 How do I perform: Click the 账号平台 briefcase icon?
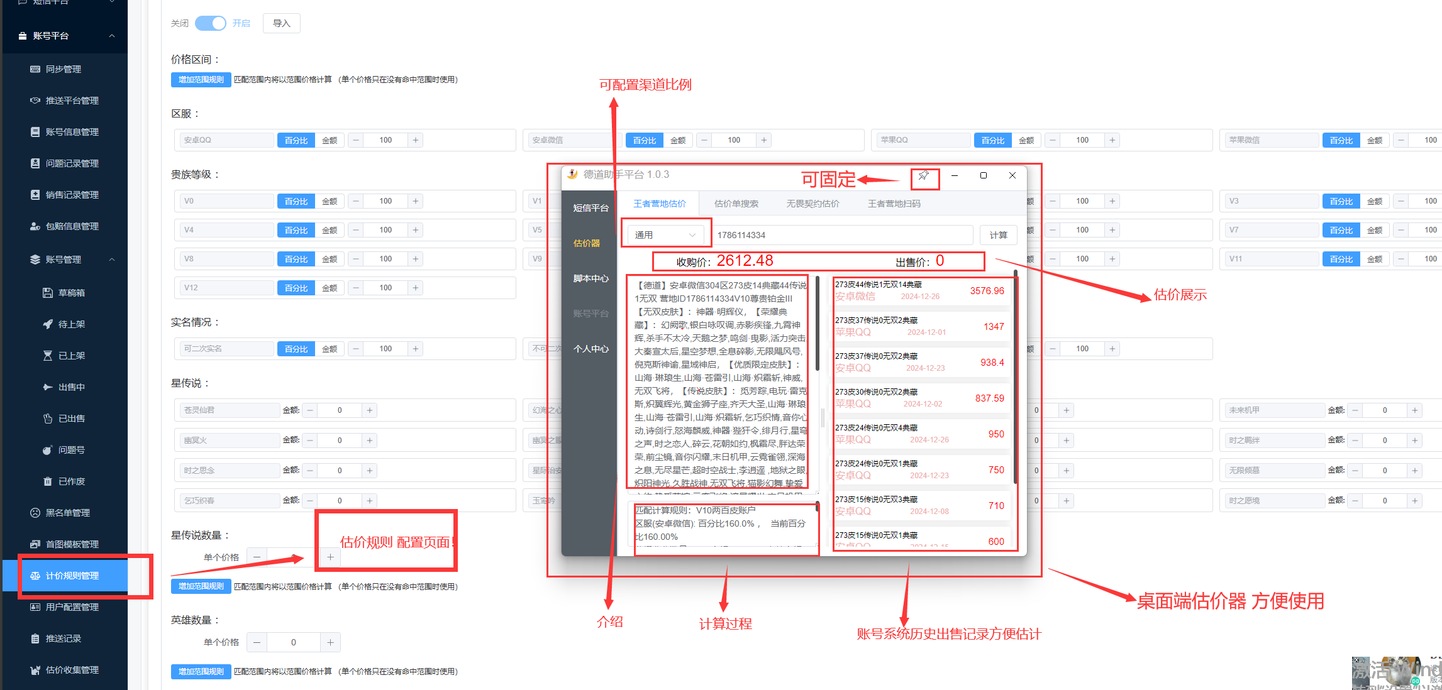(x=23, y=36)
